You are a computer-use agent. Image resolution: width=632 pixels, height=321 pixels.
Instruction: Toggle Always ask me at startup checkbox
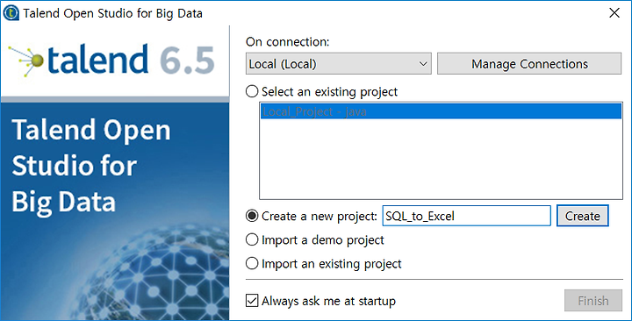252,301
